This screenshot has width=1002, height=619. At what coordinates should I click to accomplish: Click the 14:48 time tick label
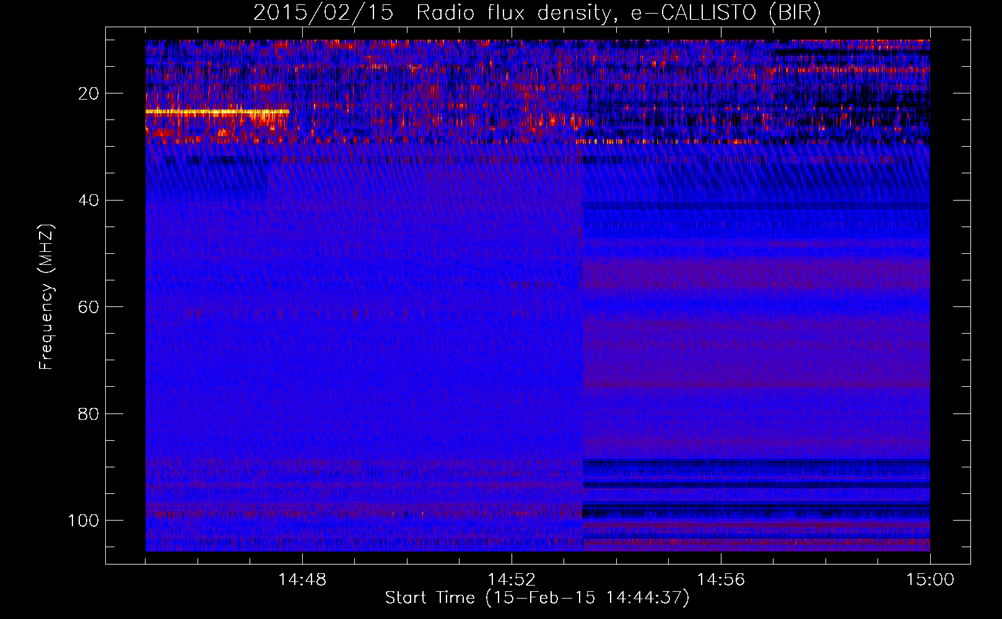pos(302,580)
